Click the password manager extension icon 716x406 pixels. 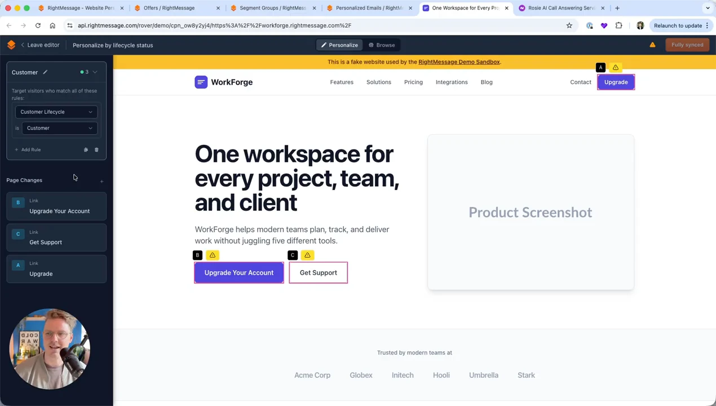[590, 25]
